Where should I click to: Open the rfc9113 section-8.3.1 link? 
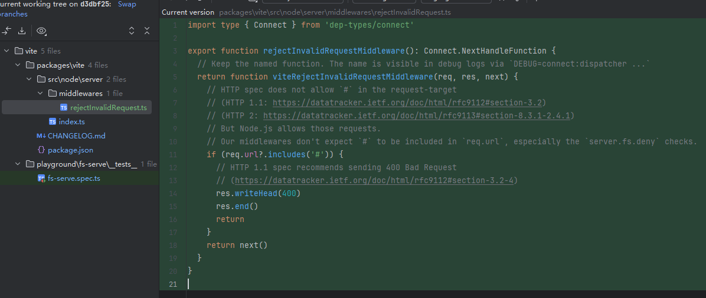point(417,115)
